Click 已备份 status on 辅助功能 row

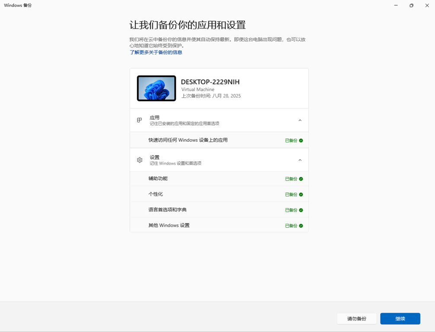[291, 179]
